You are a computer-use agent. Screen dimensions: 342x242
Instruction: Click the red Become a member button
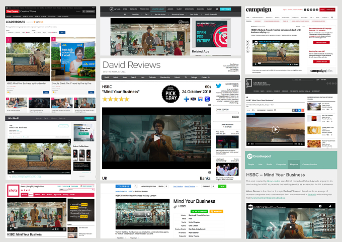pos(321,42)
